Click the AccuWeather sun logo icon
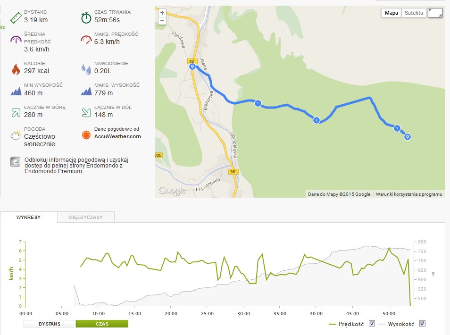450x335 pixels. click(x=86, y=135)
